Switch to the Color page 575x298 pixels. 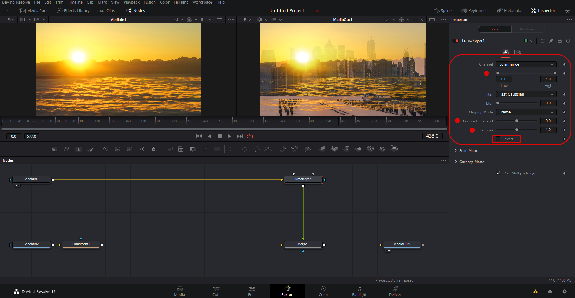pos(323,291)
